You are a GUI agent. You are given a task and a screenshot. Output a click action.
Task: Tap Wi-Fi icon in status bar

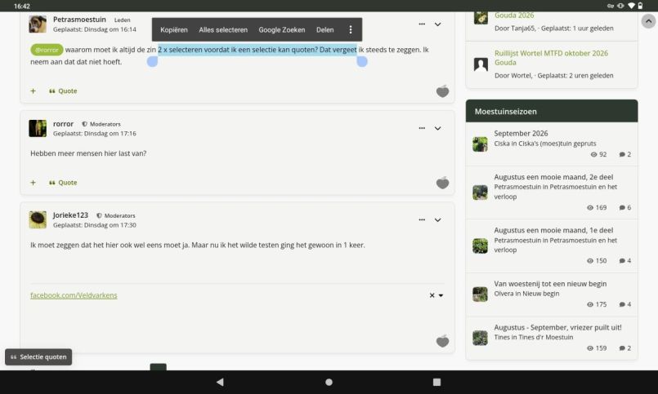tap(631, 6)
